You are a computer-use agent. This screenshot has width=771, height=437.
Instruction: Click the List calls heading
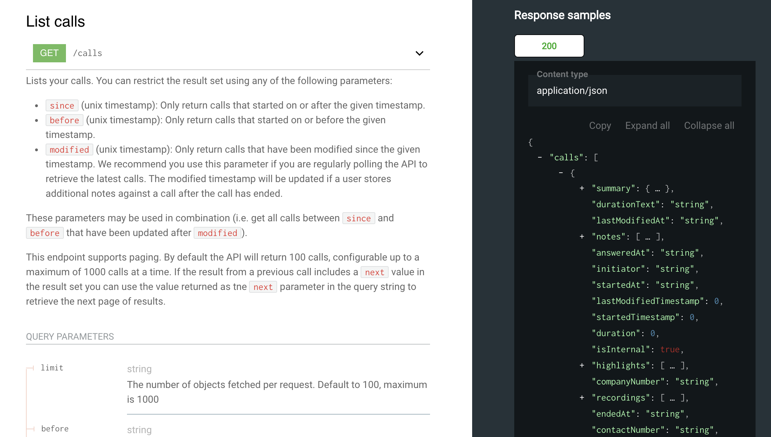55,22
